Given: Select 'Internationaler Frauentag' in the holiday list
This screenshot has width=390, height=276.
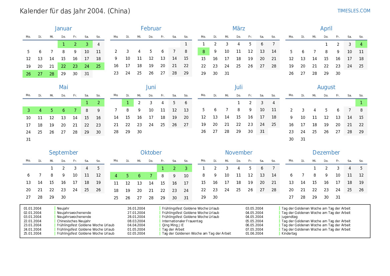Looking at the screenshot, I should click(182, 221).
